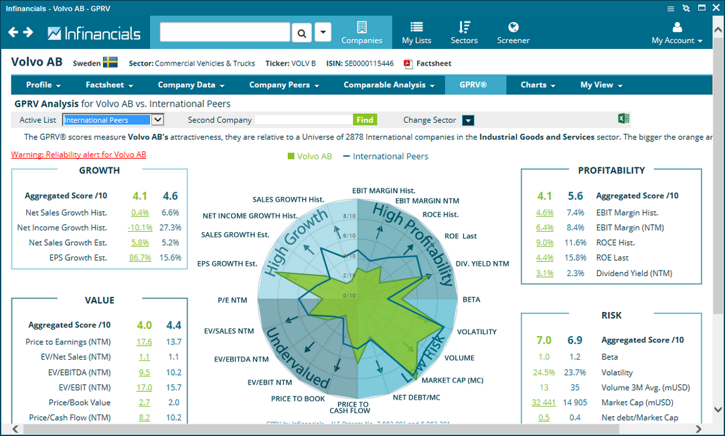Click the pin icon in title bar

[x=686, y=8]
